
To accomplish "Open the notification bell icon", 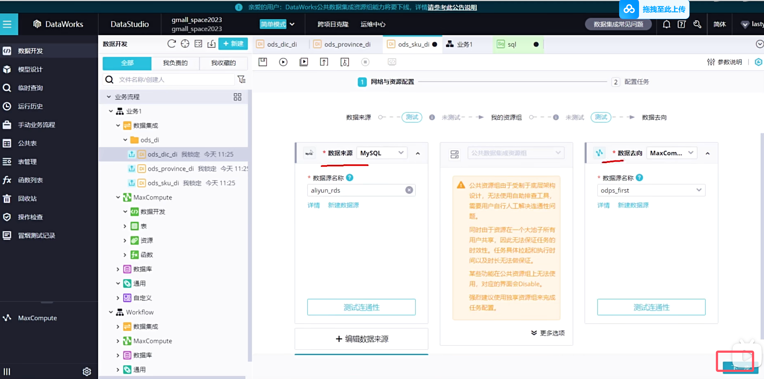I will point(666,24).
